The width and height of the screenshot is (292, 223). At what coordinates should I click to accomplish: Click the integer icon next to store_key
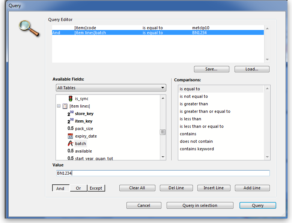coord(70,114)
